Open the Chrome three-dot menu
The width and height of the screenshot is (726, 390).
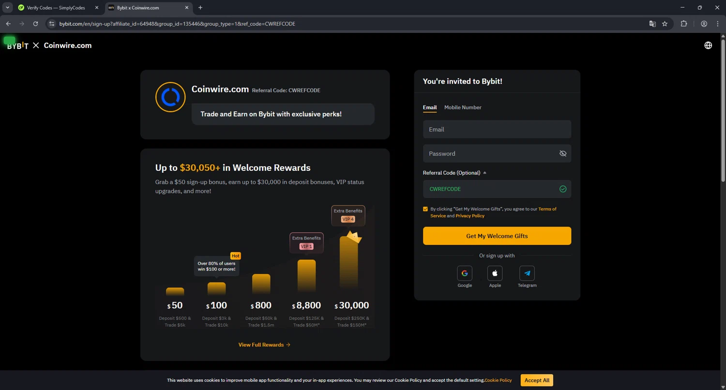(718, 24)
